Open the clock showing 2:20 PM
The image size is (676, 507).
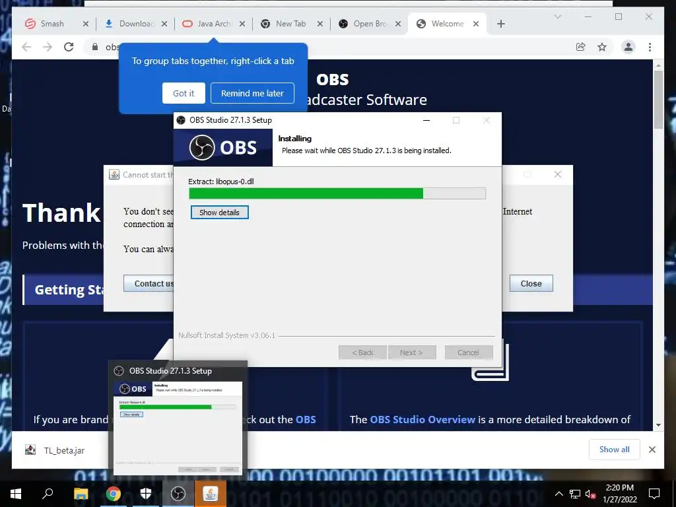click(x=619, y=494)
